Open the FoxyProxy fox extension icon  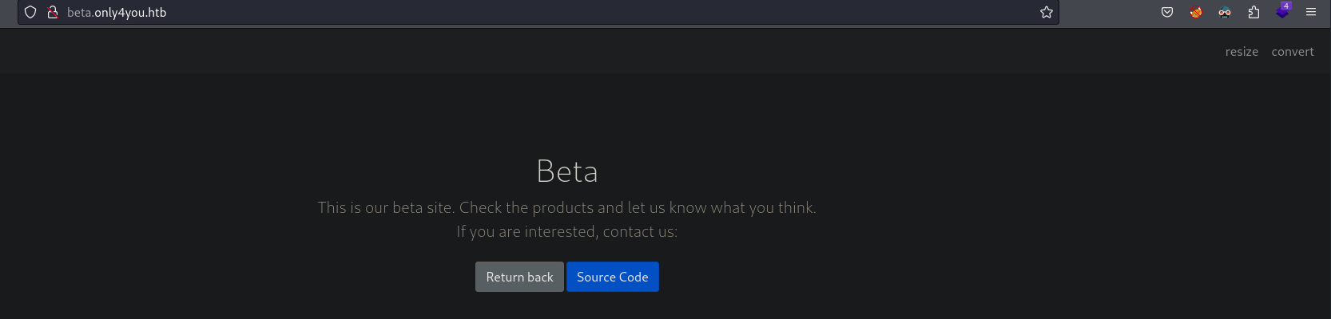coord(1196,12)
